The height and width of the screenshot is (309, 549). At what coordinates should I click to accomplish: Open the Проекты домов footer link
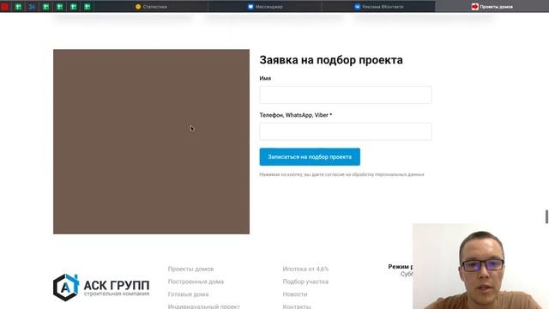[190, 269]
